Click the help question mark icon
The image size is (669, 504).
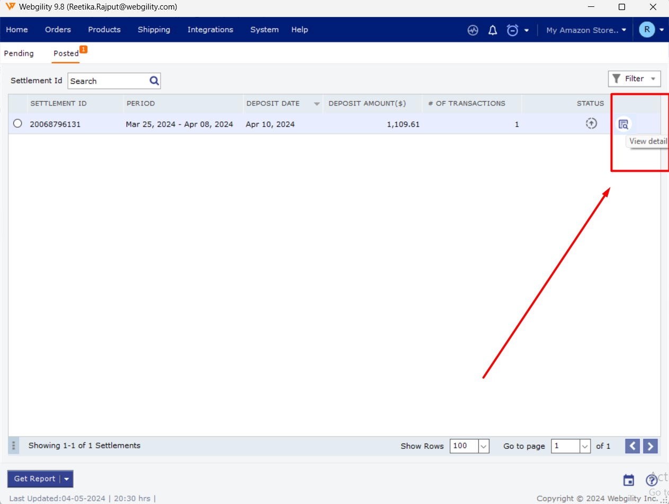[x=651, y=480]
